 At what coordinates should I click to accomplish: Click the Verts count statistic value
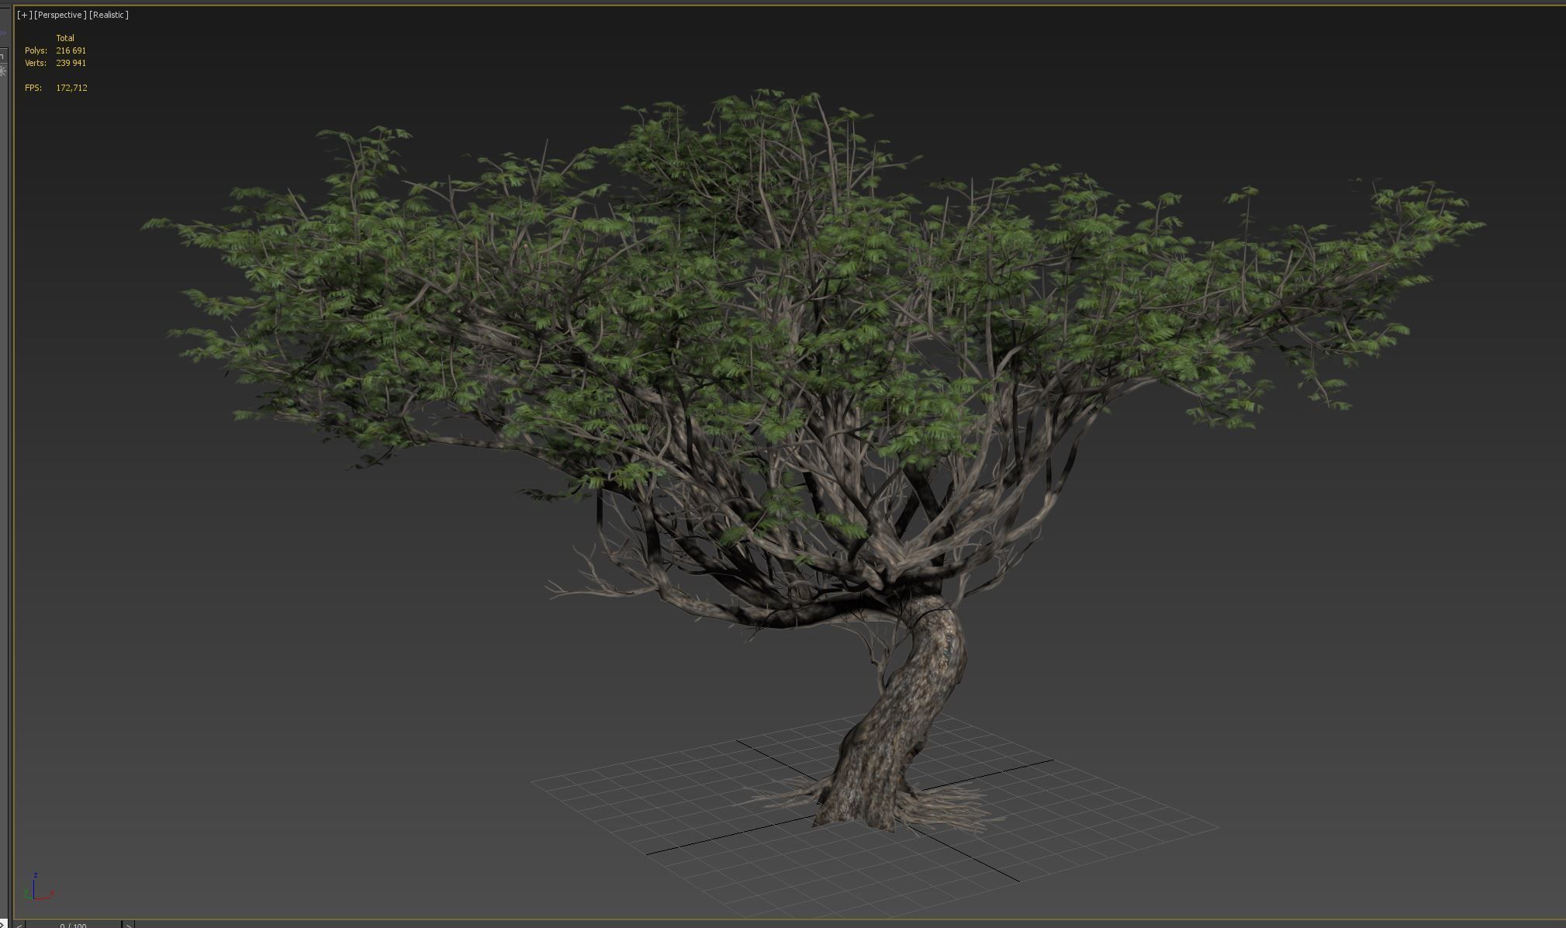[71, 63]
